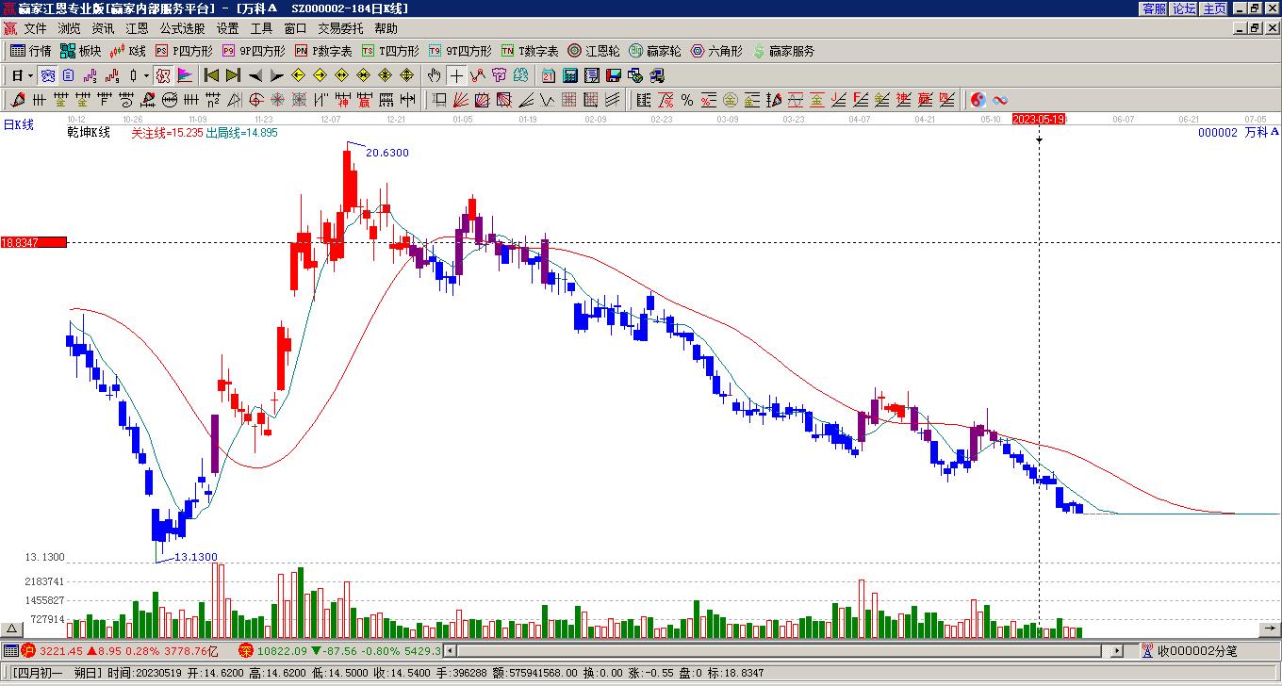The image size is (1282, 686).
Task: Click the scrollbar left arrow button
Action: coord(451,650)
